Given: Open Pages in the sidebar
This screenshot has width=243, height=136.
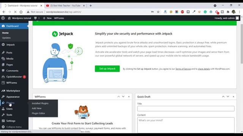Looking at the screenshot, I should pos(14,65).
